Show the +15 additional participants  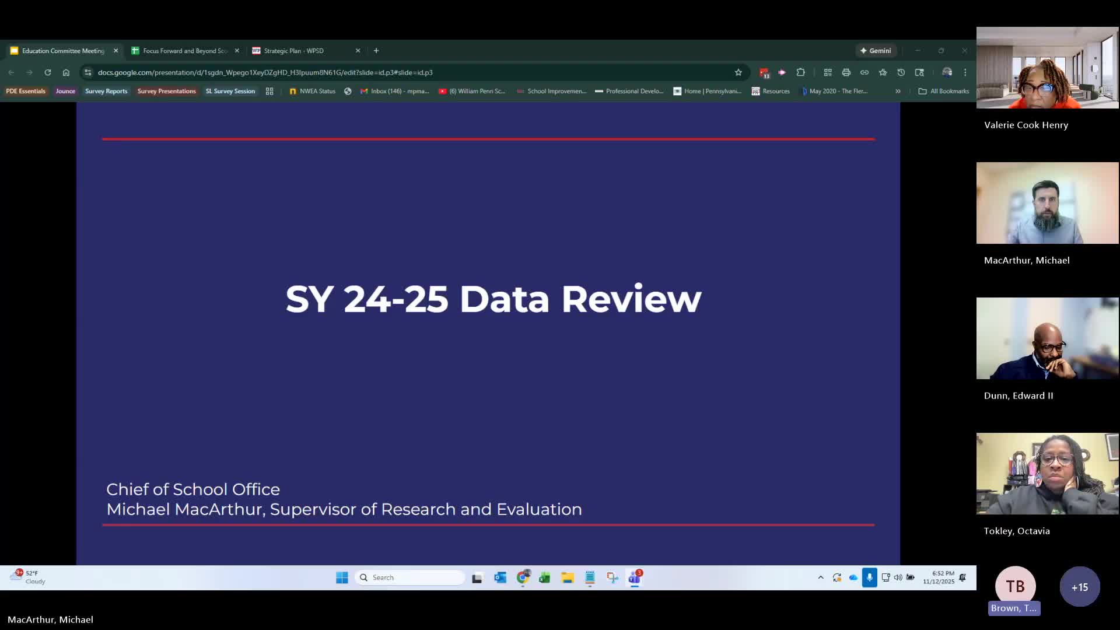point(1079,587)
